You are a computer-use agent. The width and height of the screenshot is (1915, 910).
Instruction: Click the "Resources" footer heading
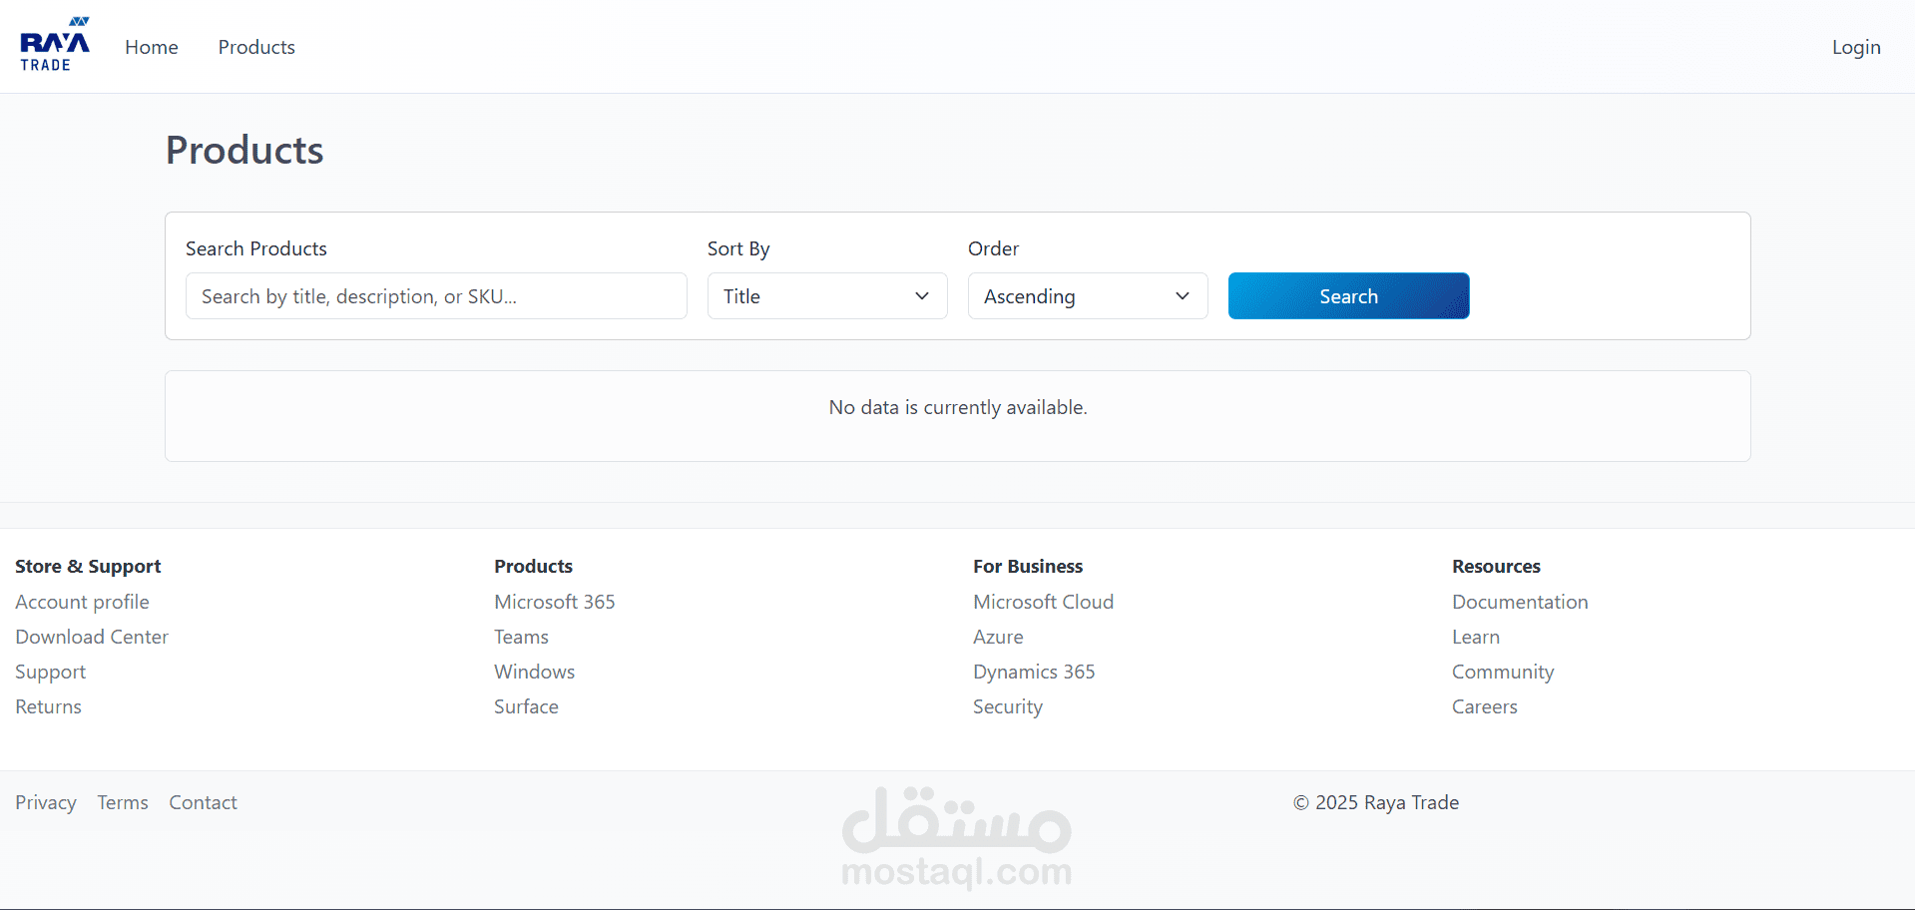pos(1496,566)
